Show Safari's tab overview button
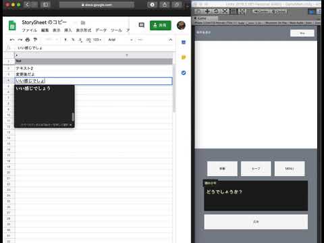Image resolution: width=324 pixels, height=243 pixels. [177, 5]
